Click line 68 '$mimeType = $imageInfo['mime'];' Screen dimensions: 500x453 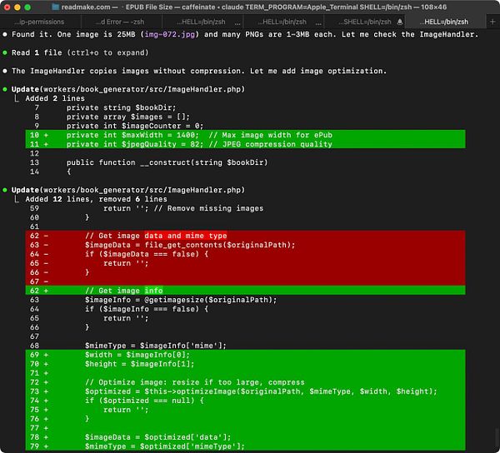pyautogui.click(x=156, y=346)
